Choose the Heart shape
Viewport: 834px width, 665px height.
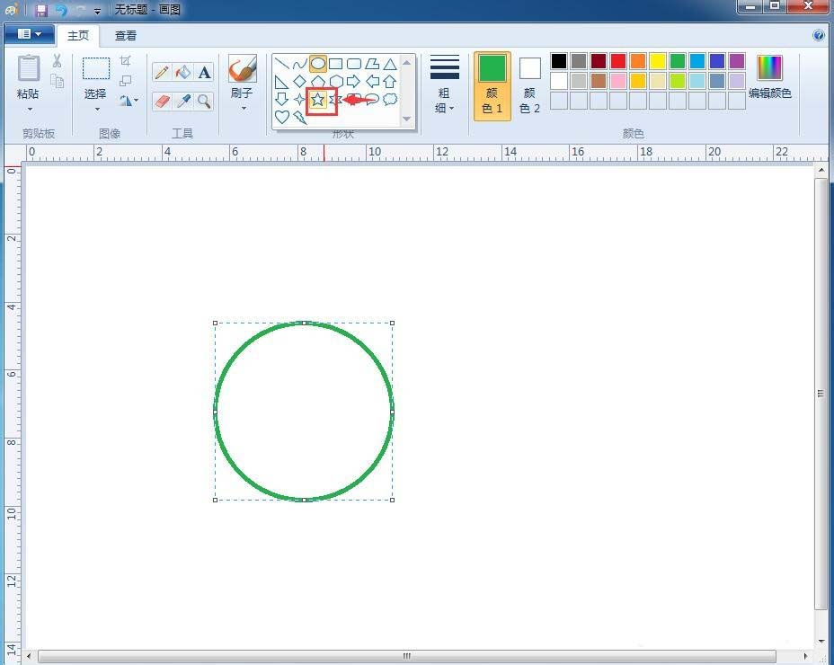tap(282, 117)
